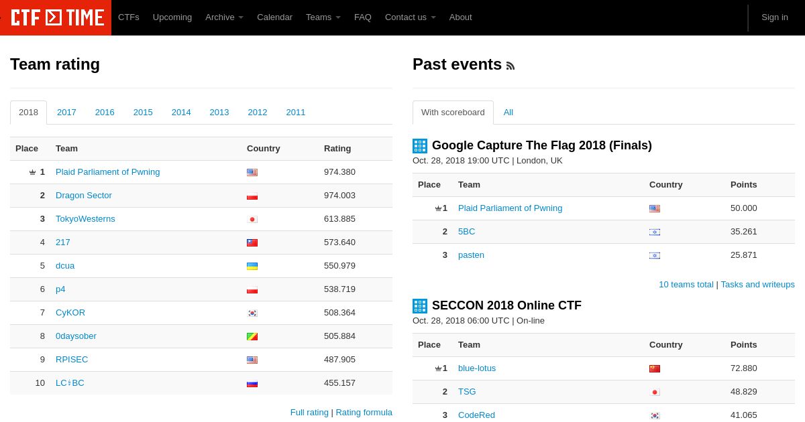The image size is (805, 422).
Task: Open Tasks and writeups link
Action: 757,285
